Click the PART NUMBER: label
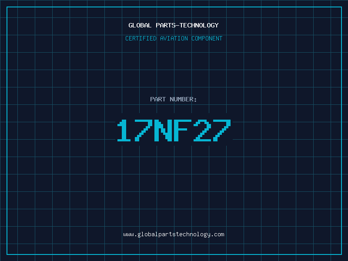This screenshot has width=348, height=261. click(173, 99)
